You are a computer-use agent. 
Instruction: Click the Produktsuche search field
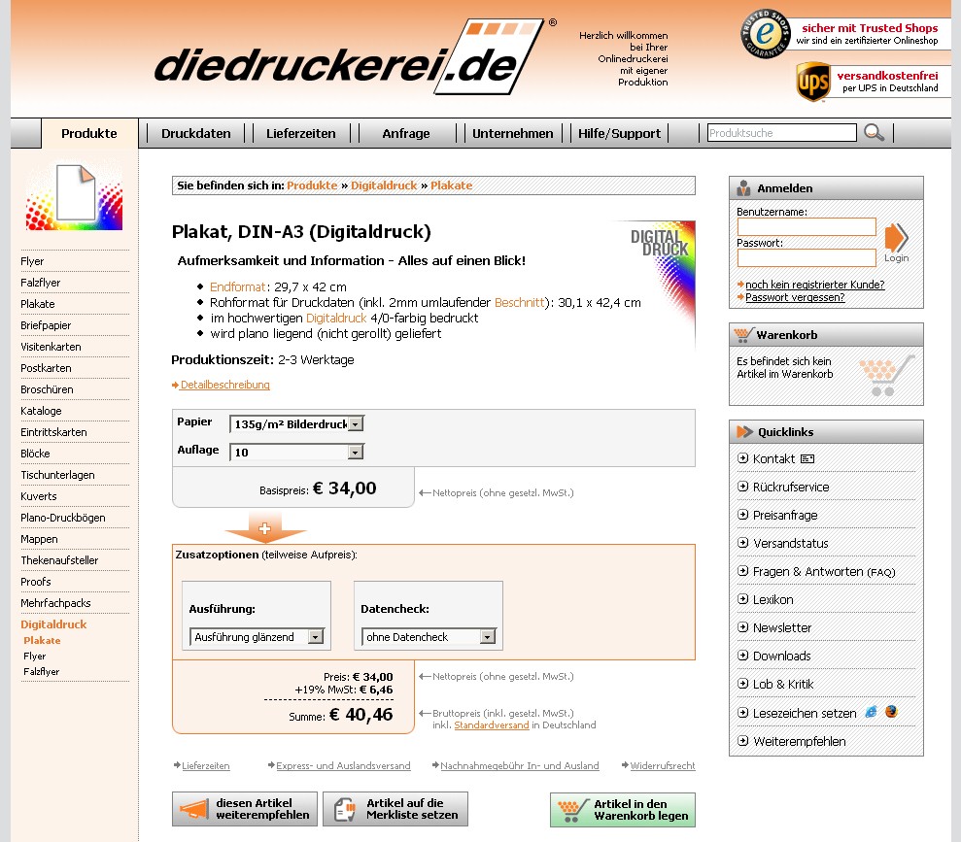click(x=781, y=133)
